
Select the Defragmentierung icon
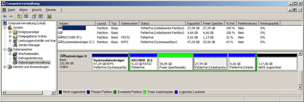coord(15,58)
